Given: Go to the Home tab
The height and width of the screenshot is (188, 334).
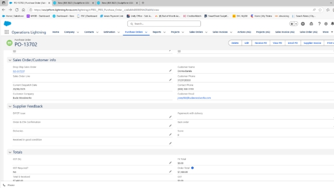Looking at the screenshot, I should 56,32.
